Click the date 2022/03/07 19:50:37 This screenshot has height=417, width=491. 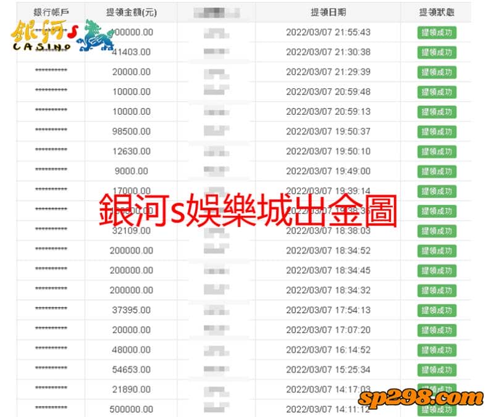point(328,131)
